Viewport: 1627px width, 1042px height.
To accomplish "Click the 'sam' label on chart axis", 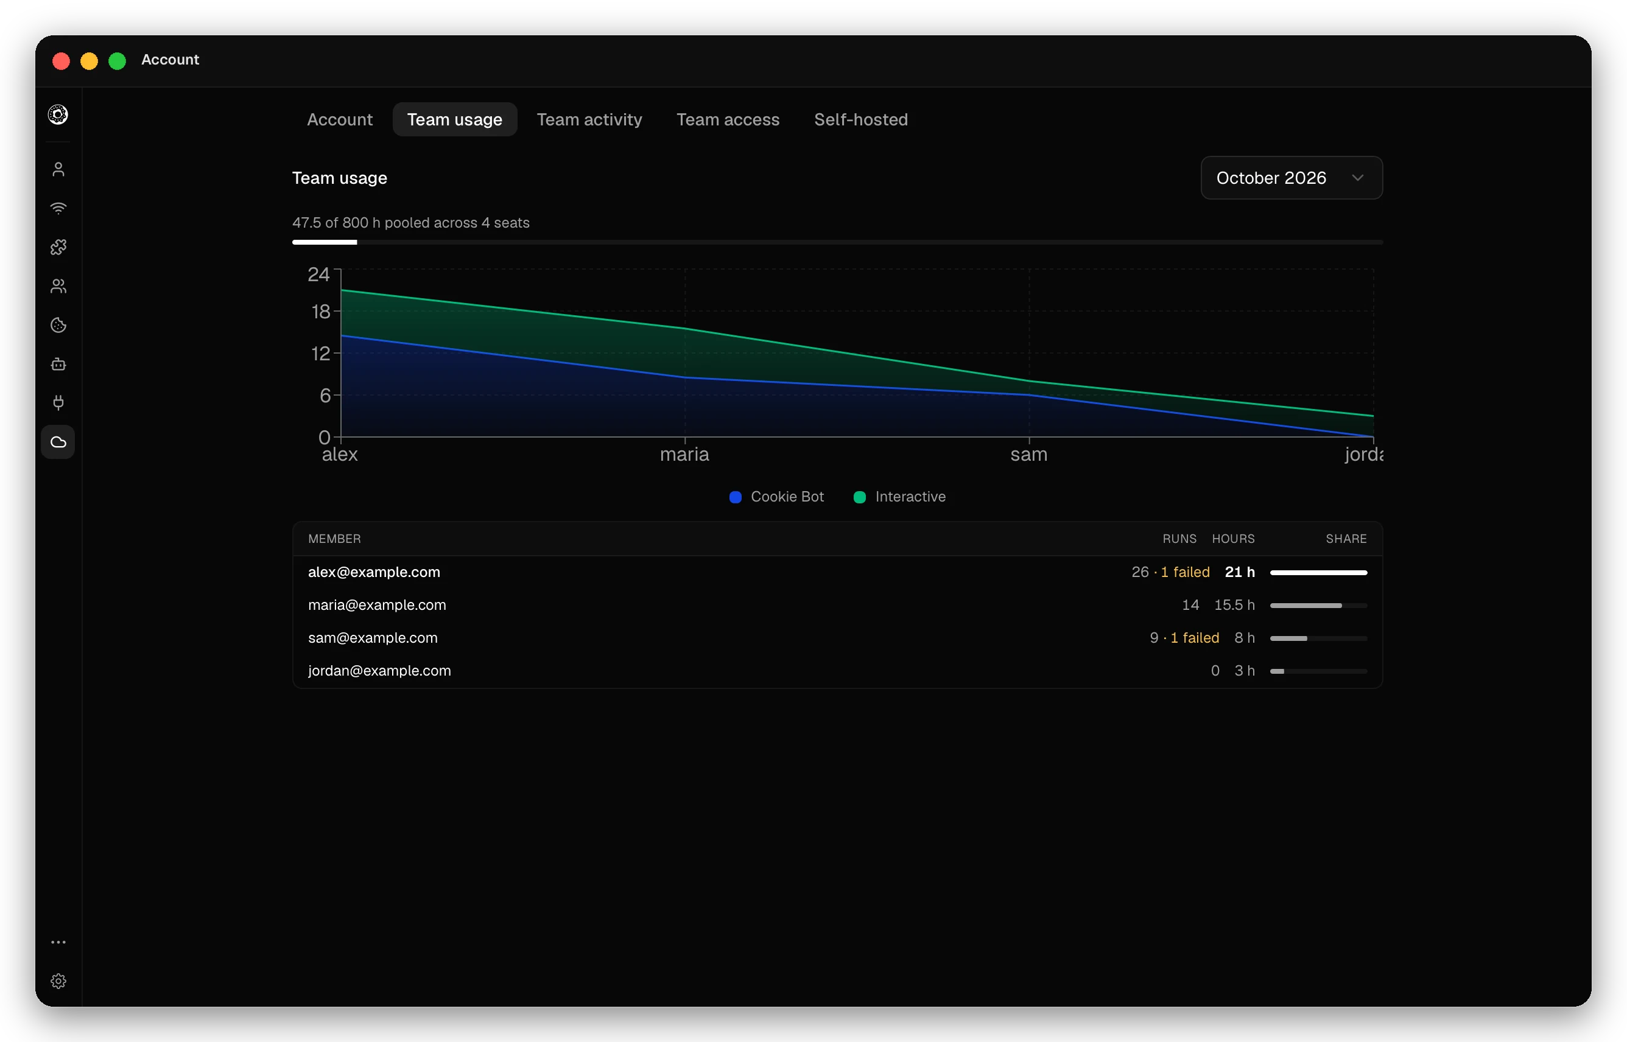I will tap(1028, 454).
